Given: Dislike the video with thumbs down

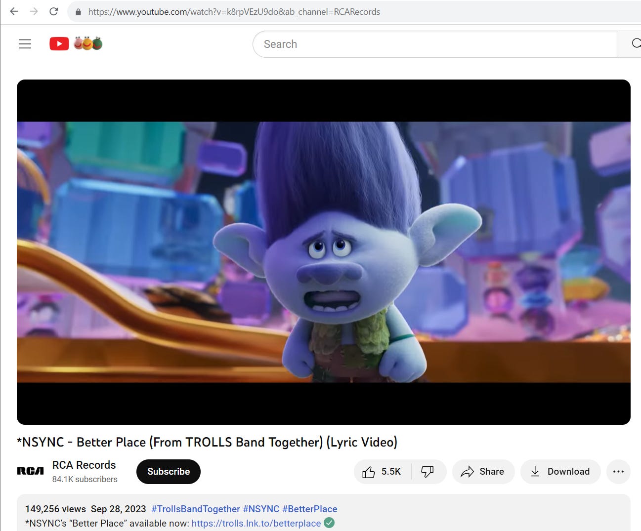Looking at the screenshot, I should pos(428,472).
